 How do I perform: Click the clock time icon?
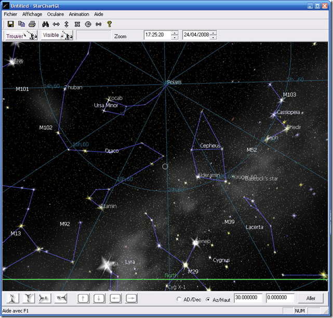coord(88,24)
